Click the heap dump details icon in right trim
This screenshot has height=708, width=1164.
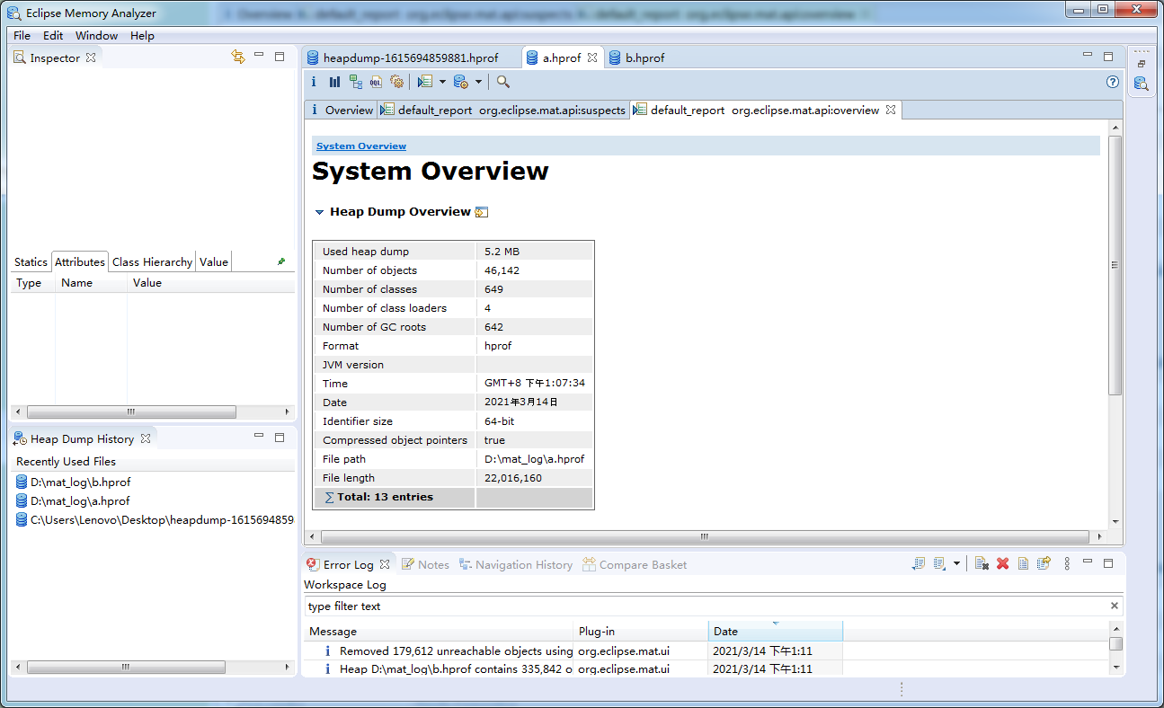click(1142, 84)
